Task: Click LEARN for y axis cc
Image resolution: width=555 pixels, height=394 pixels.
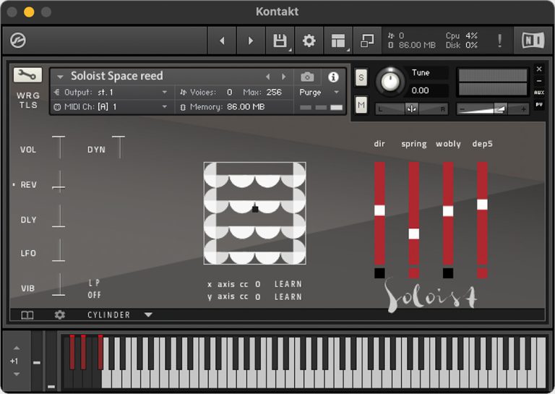Action: pos(288,296)
